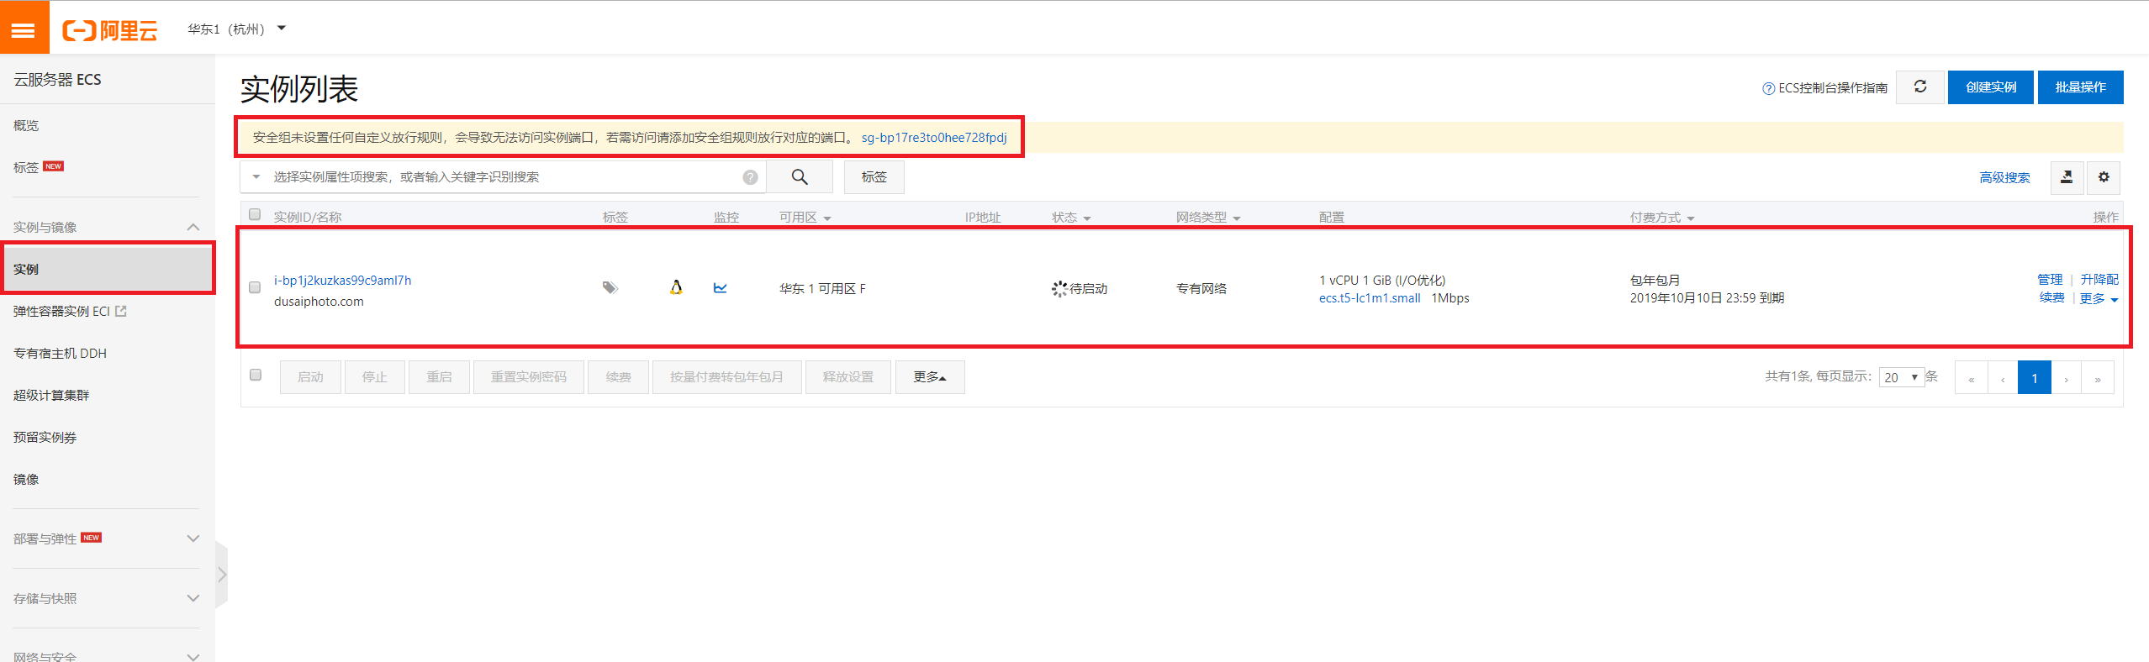Image resolution: width=2149 pixels, height=662 pixels.
Task: Collapse the 实例与镜像 sidebar section
Action: click(193, 227)
